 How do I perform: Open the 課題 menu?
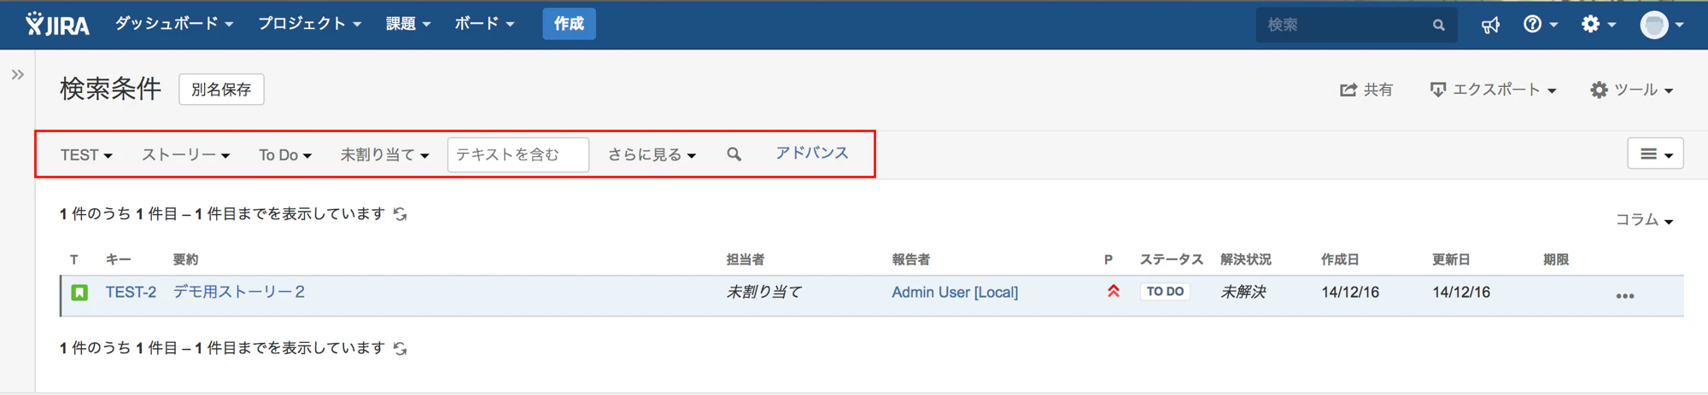(408, 24)
